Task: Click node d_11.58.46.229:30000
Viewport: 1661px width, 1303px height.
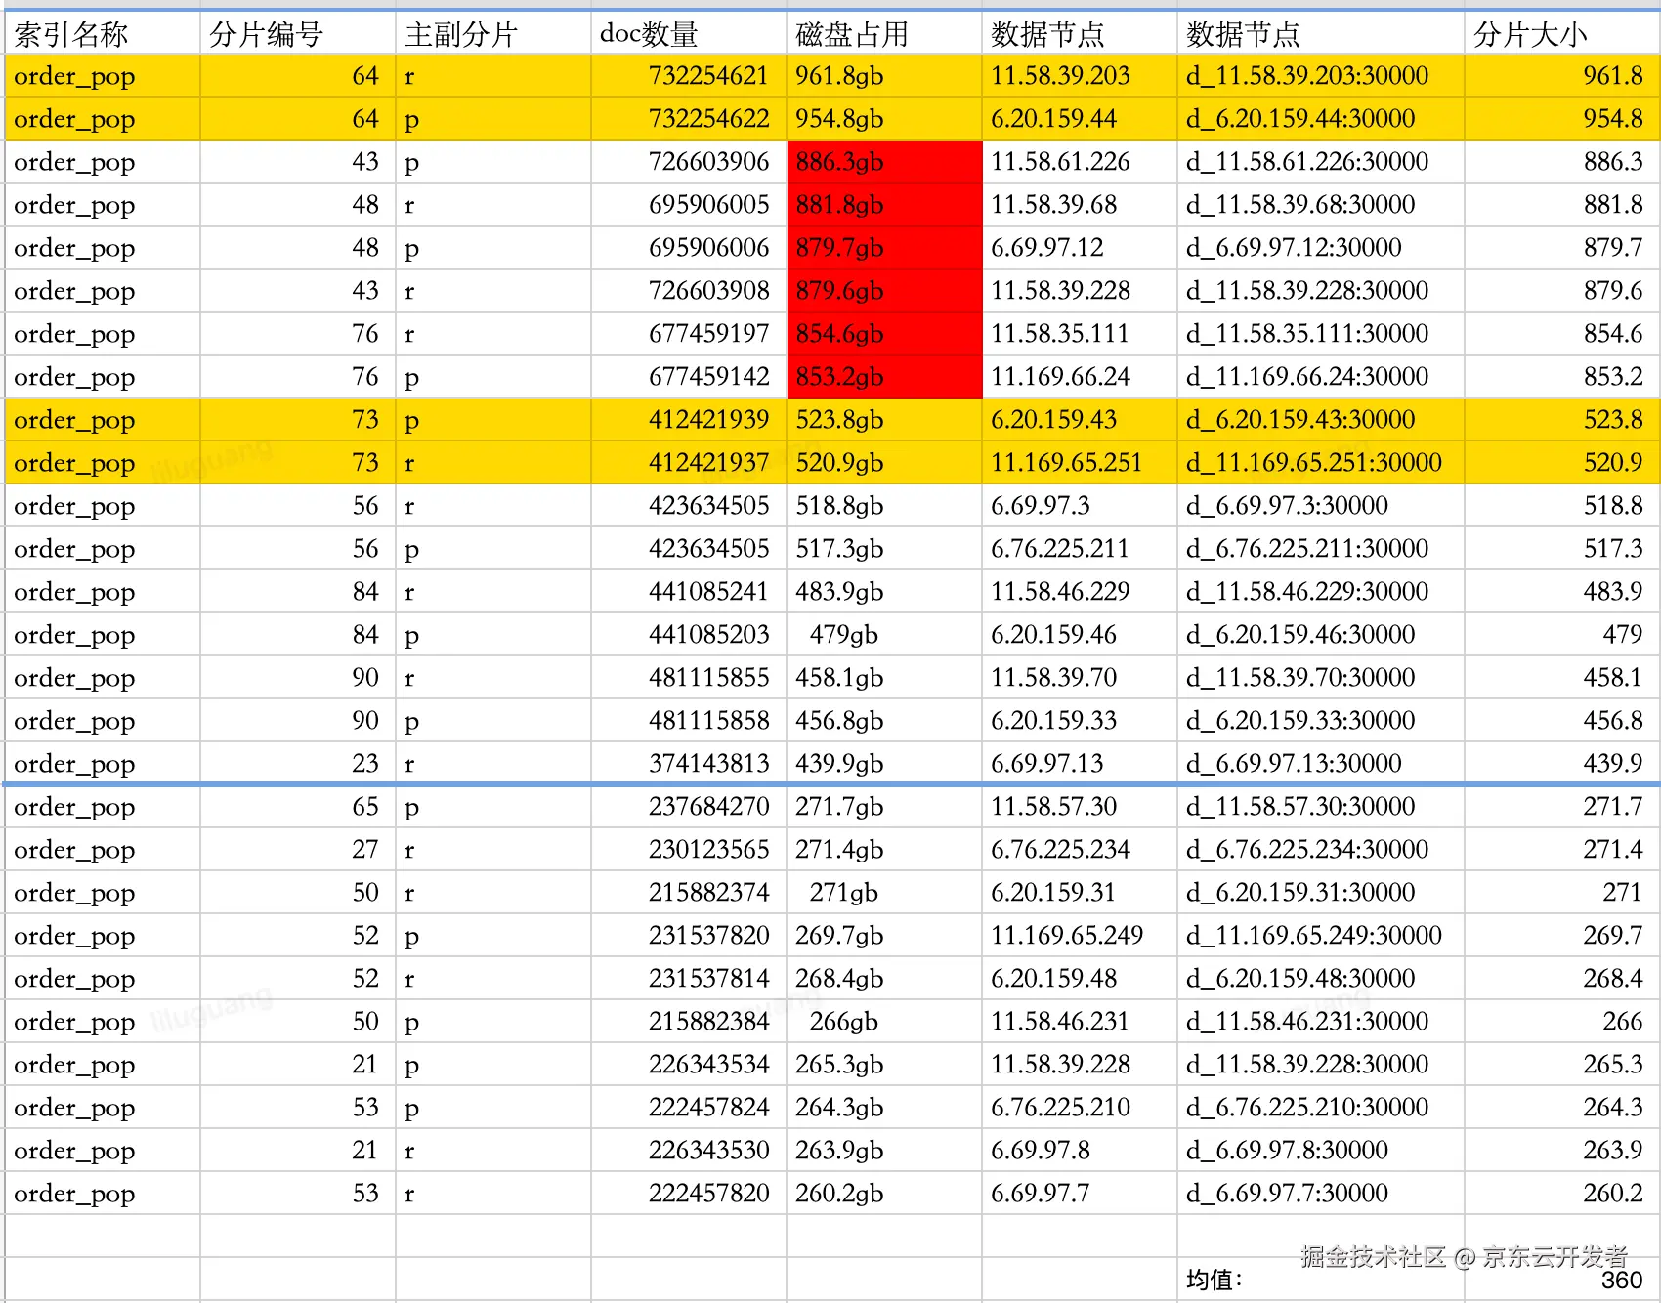Action: pyautogui.click(x=1321, y=592)
